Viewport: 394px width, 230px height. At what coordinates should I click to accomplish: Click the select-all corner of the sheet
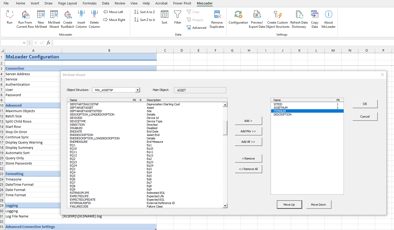click(2, 50)
